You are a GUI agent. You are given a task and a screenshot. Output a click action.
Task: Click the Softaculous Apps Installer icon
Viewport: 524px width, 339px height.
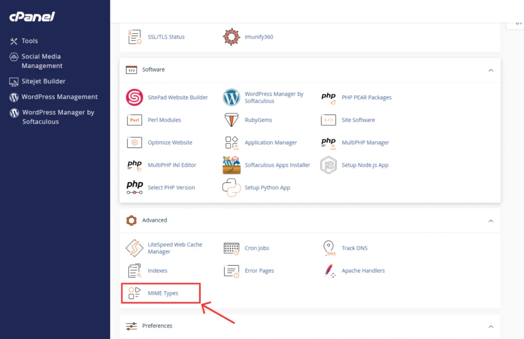(231, 165)
